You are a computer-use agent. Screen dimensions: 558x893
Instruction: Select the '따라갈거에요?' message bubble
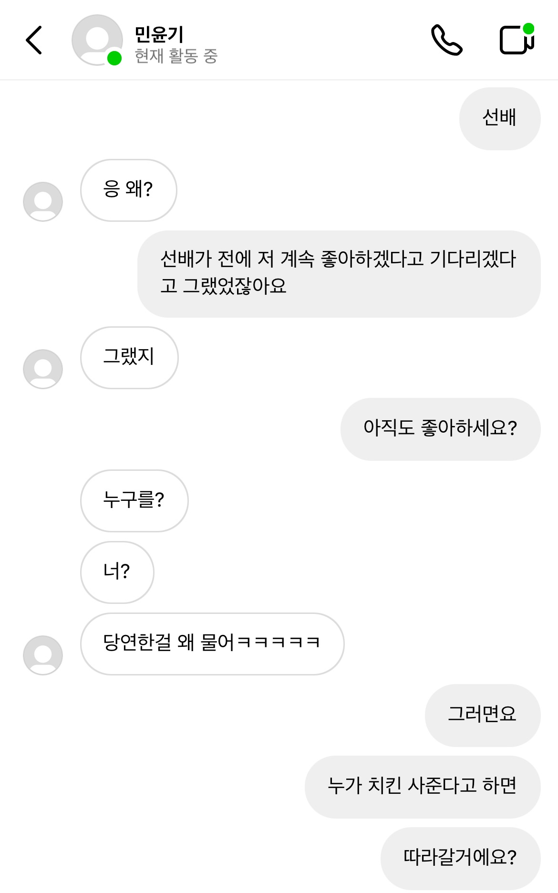[x=460, y=858]
